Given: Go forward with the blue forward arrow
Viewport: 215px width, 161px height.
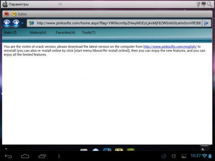Looking at the screenshot, I should tap(16, 23).
